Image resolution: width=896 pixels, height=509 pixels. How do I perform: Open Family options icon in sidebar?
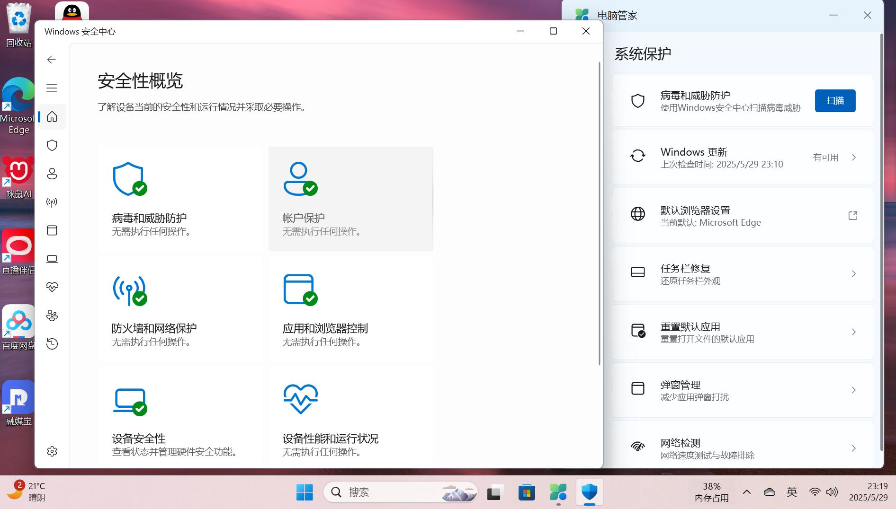tap(52, 316)
